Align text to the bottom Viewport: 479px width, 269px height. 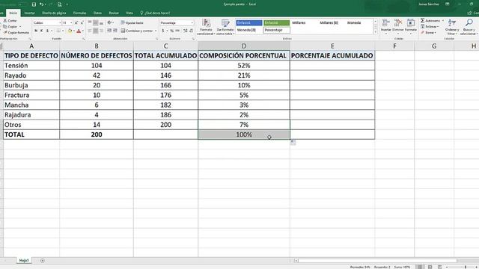(x=102, y=23)
